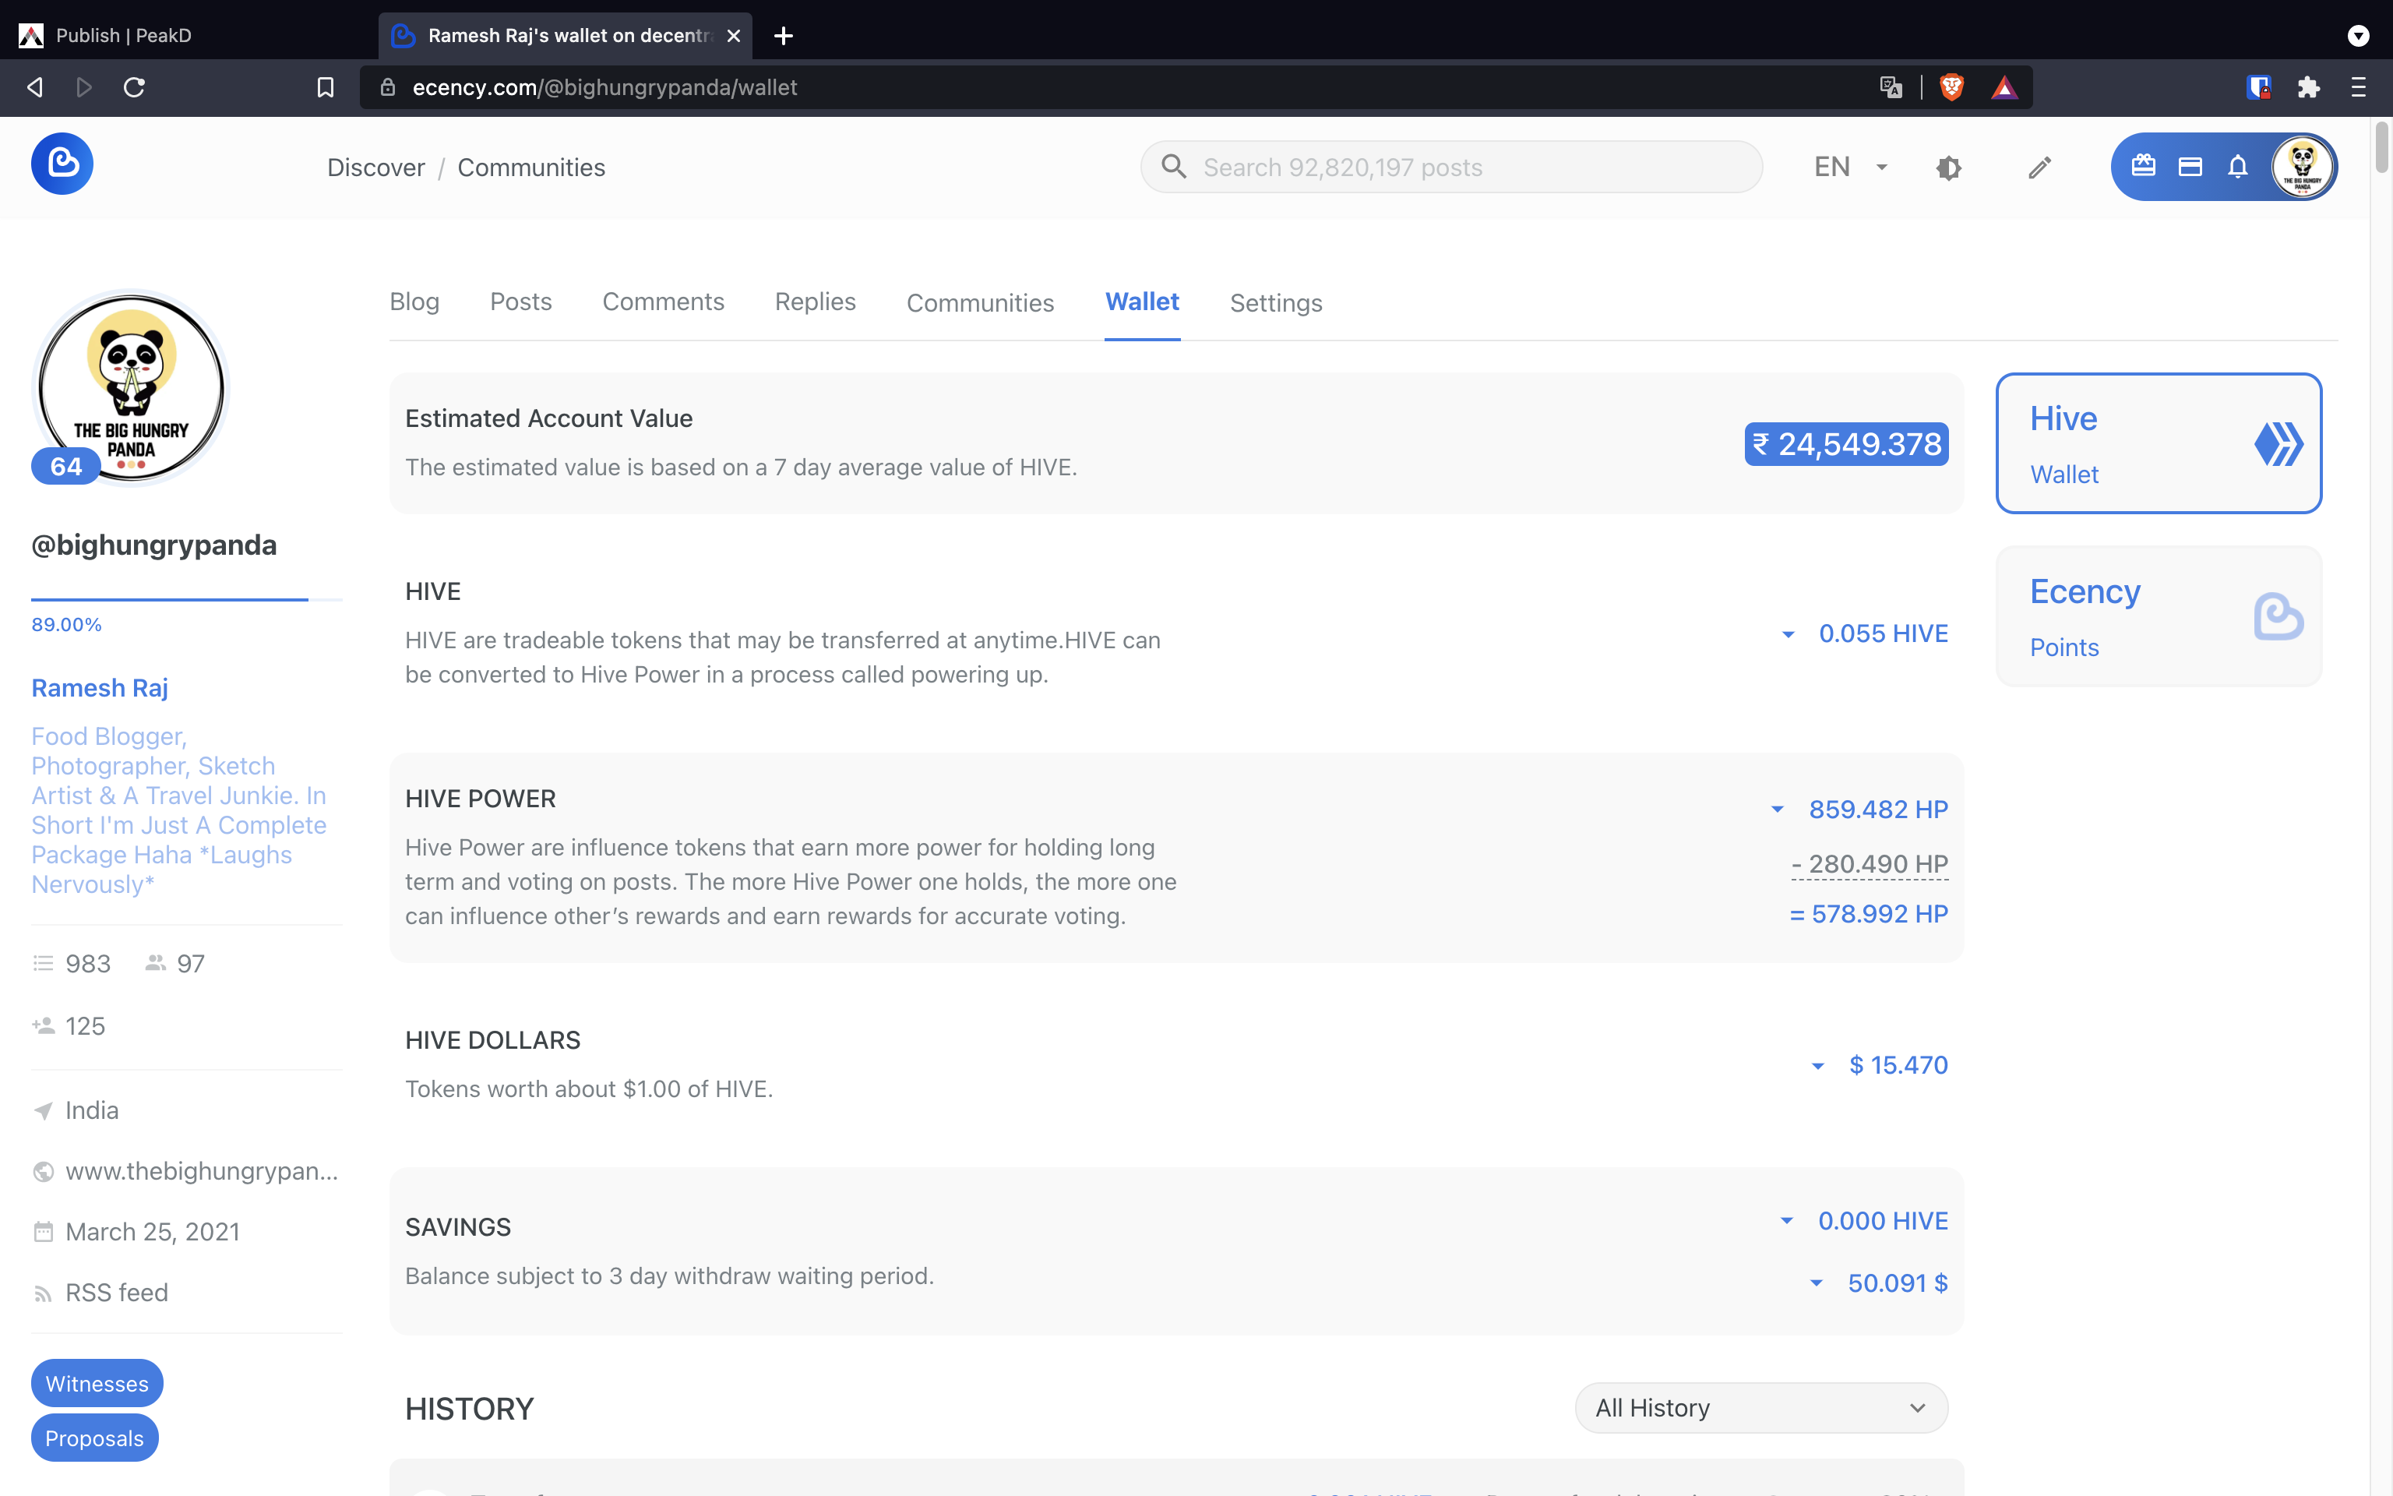Screen dimensions: 2393x1496
Task: Open the Discover link
Action: [375, 168]
